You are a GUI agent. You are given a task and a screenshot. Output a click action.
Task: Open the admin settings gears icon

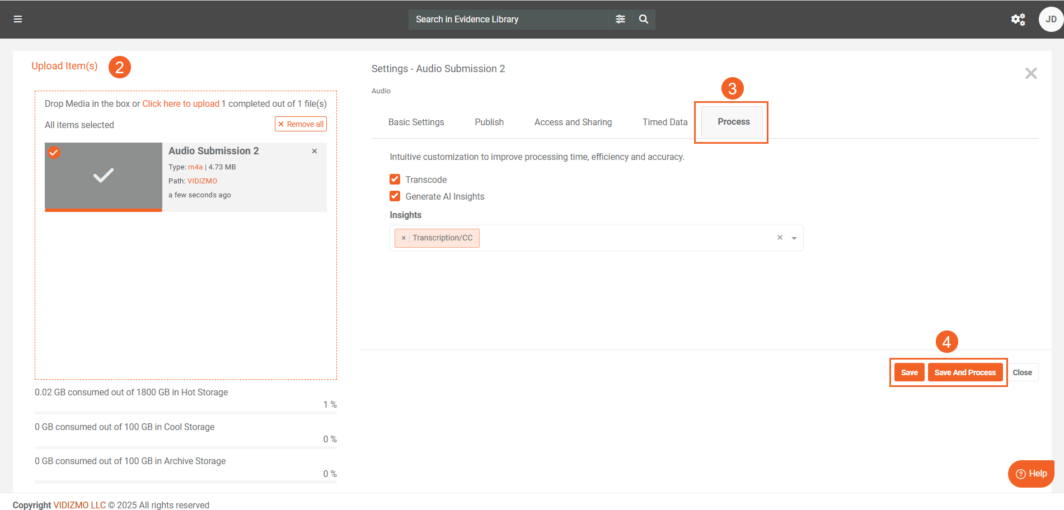point(1018,20)
